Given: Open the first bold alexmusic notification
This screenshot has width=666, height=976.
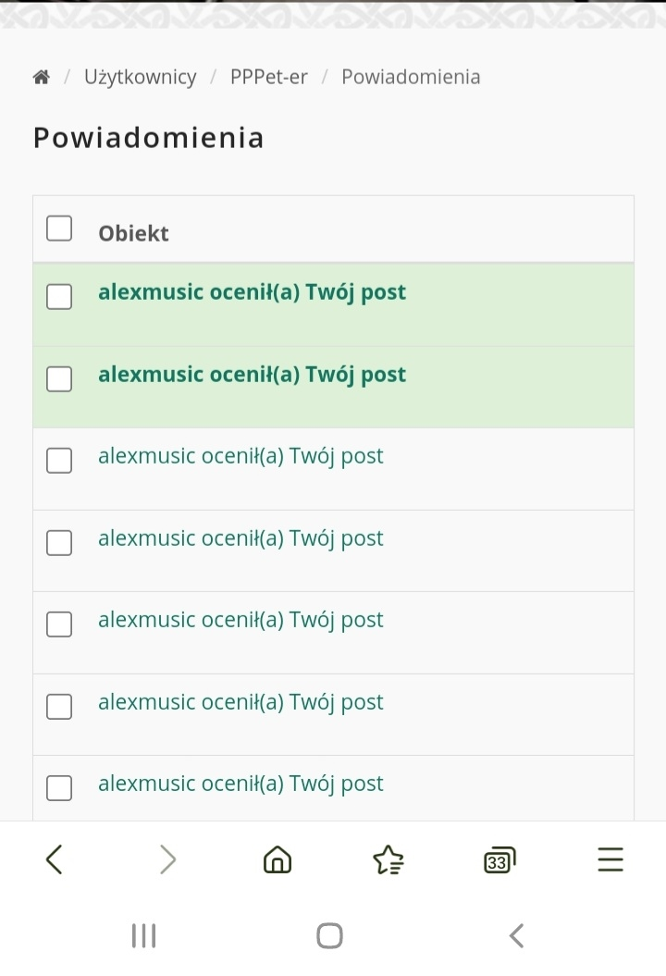Looking at the screenshot, I should tap(252, 292).
